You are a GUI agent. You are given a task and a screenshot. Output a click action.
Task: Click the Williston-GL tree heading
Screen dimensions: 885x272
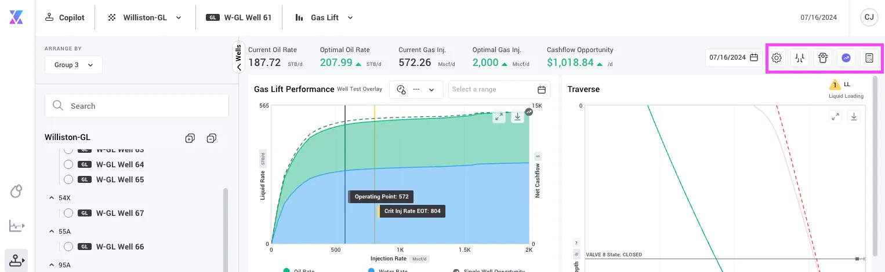coord(67,137)
